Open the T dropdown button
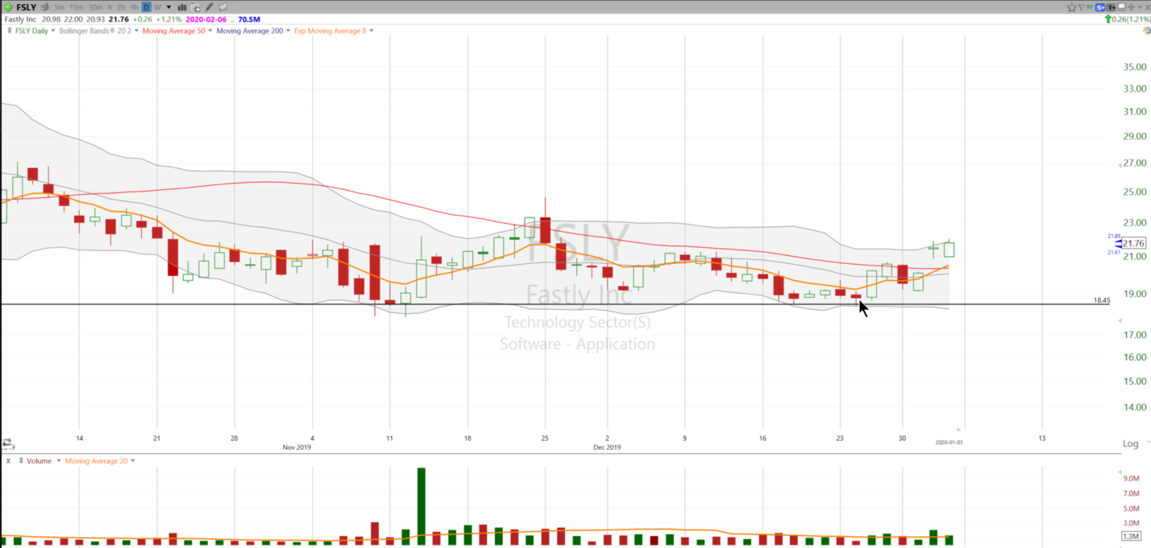 [x=1111, y=7]
